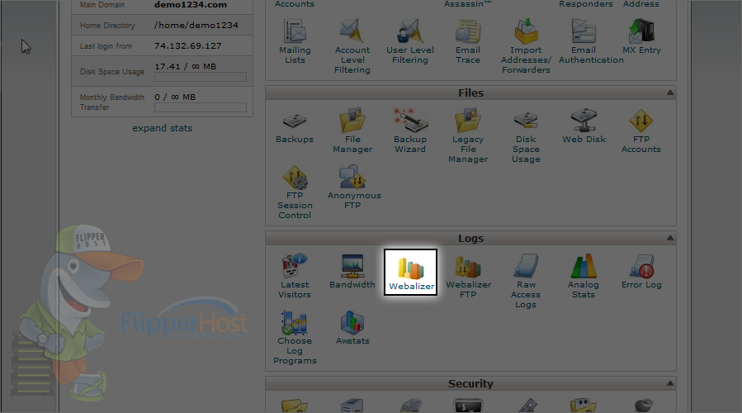The width and height of the screenshot is (742, 413).
Task: Start the Backup Wizard
Action: [x=410, y=131]
